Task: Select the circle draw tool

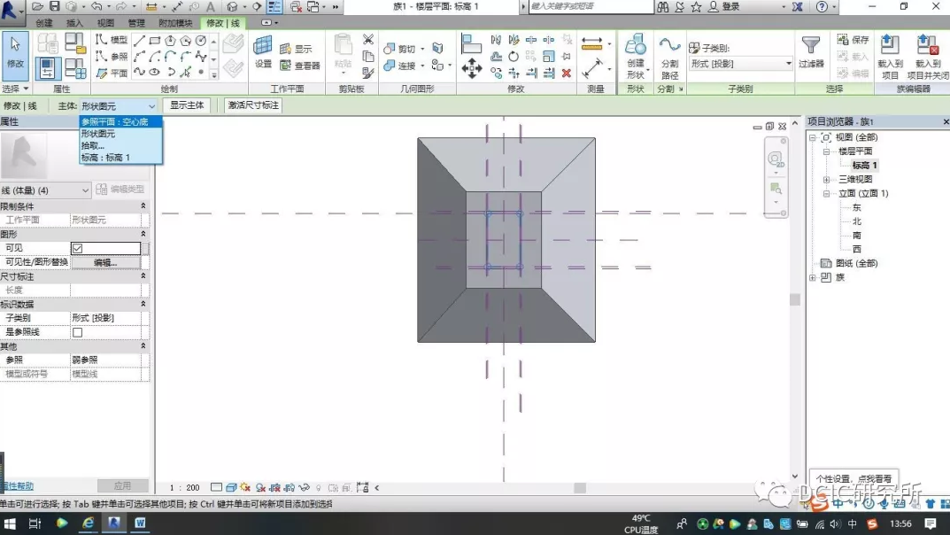Action: pos(201,41)
